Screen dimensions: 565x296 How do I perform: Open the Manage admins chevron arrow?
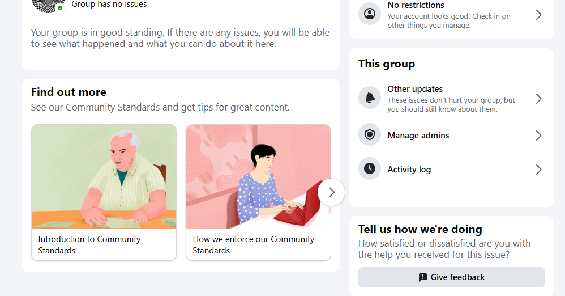click(538, 136)
